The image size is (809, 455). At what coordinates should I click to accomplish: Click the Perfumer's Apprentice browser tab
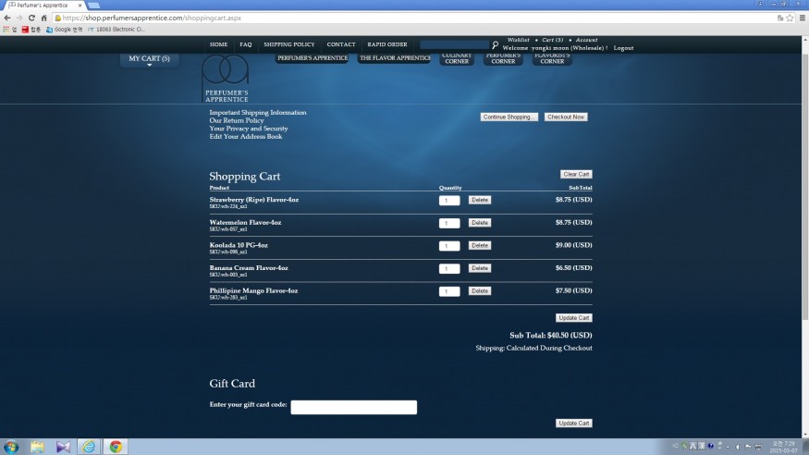(45, 6)
